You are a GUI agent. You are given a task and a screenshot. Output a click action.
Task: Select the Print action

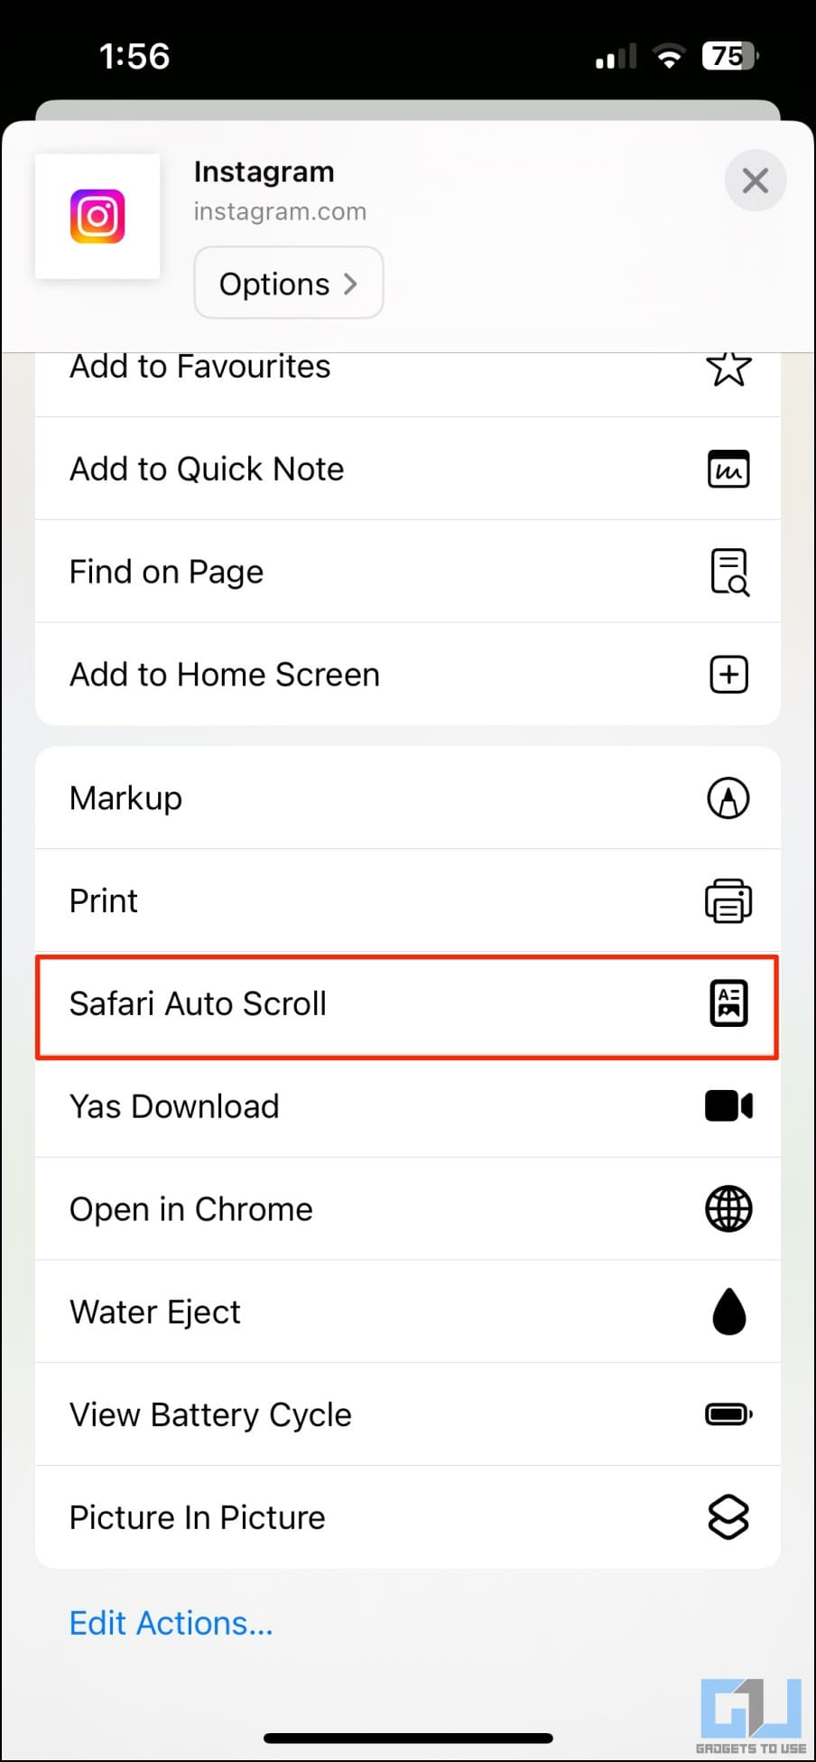(x=408, y=901)
